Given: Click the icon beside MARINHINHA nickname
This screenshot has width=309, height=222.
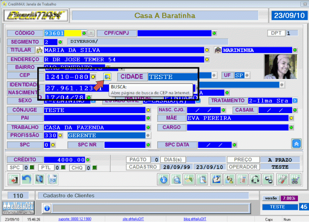Looking at the screenshot, I should coord(218,50).
